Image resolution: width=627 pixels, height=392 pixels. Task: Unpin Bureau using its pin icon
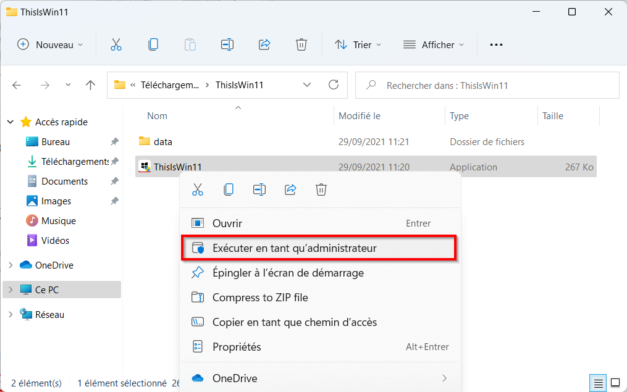click(114, 141)
